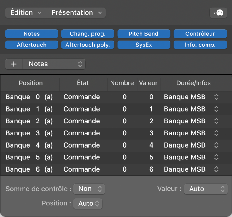Click Banque MSB stepper in Banque 0 row
Image resolution: width=232 pixels, height=217 pixels.
pyautogui.click(x=216, y=97)
